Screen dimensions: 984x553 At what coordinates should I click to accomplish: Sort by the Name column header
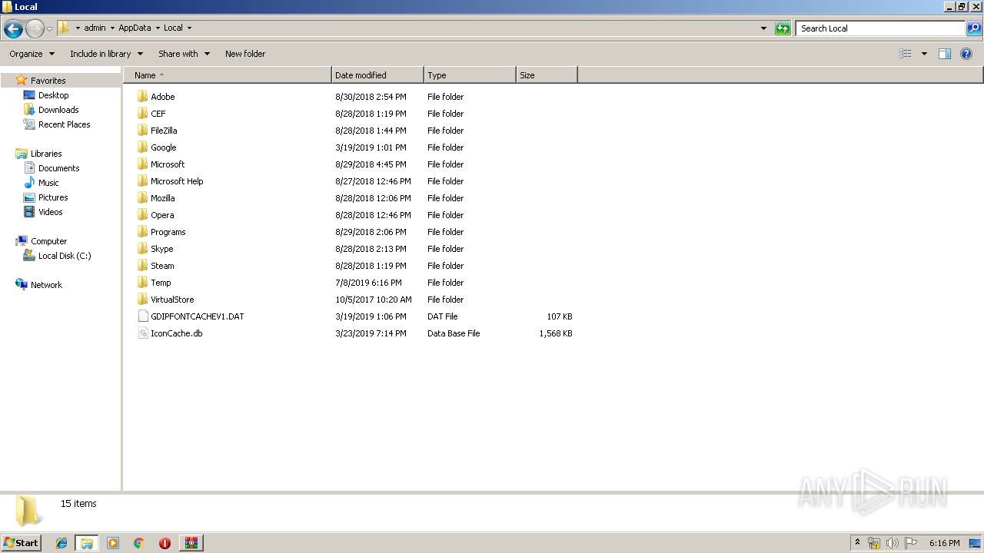[x=228, y=75]
